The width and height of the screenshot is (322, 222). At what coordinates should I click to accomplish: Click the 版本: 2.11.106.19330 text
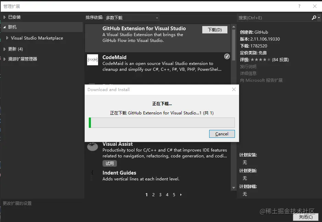(260, 39)
